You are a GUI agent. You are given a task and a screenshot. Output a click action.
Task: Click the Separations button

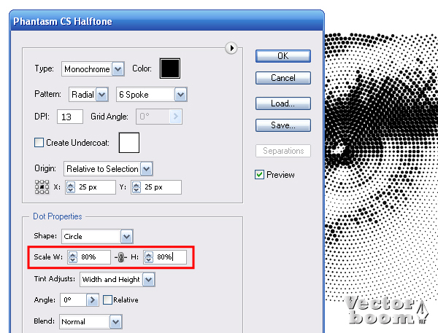click(x=283, y=151)
